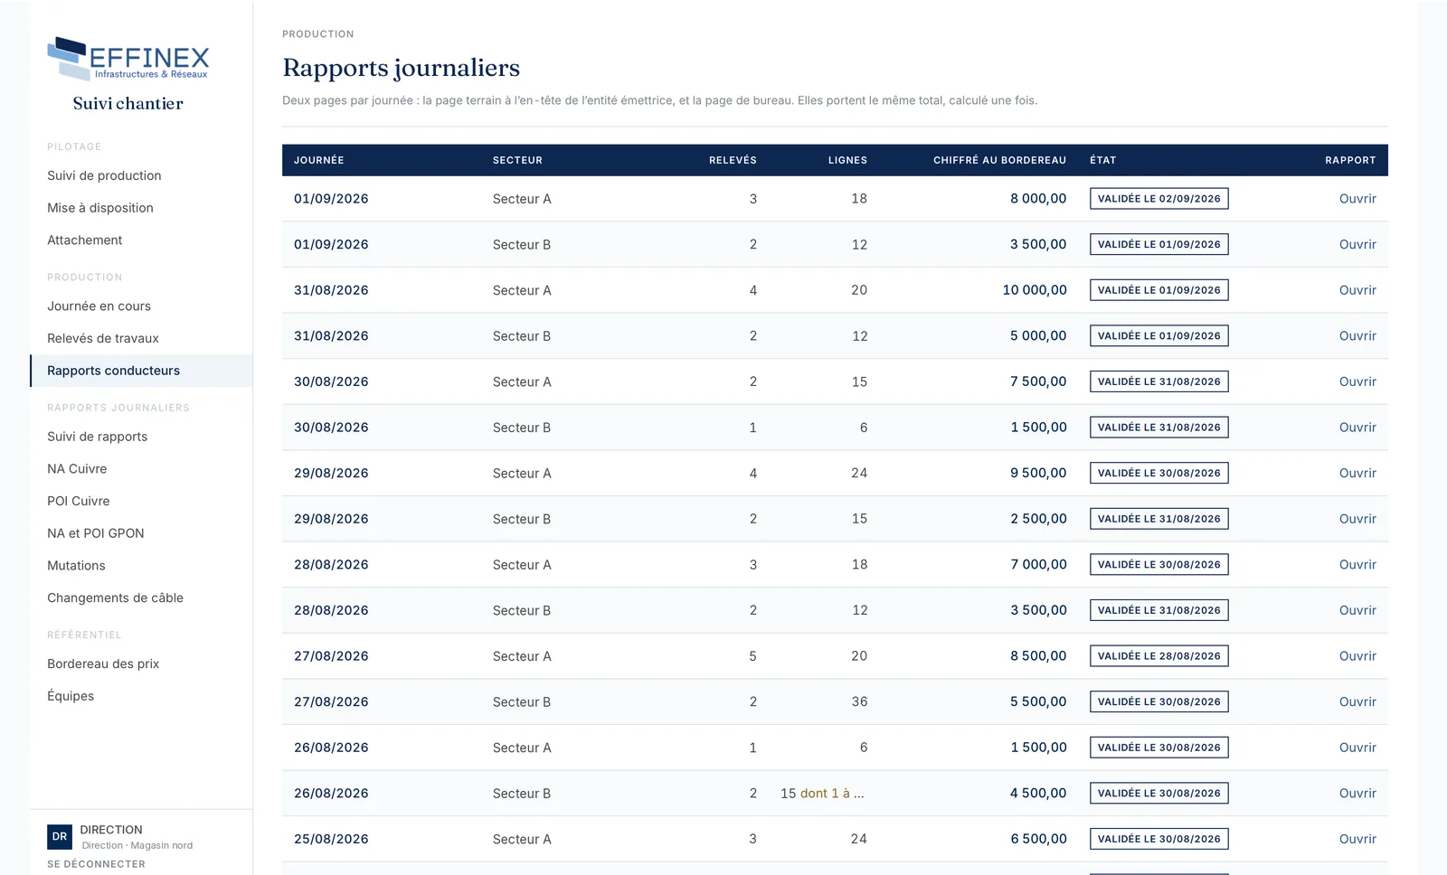The height and width of the screenshot is (875, 1447).
Task: Select Journée en cours
Action: click(99, 306)
